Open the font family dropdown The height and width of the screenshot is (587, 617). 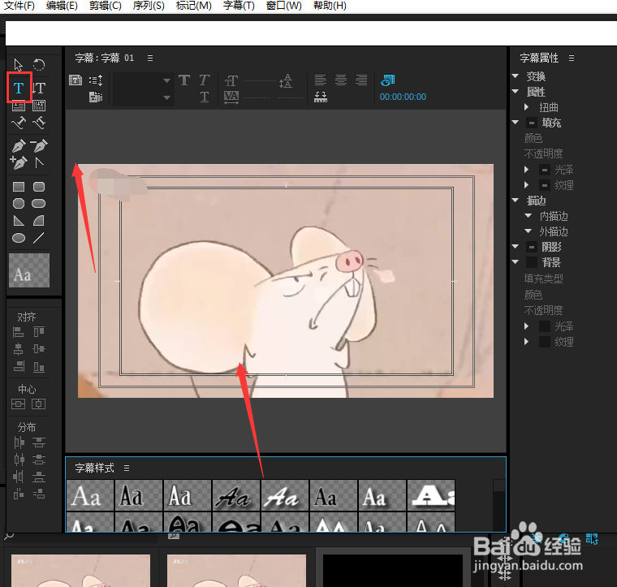pos(142,80)
